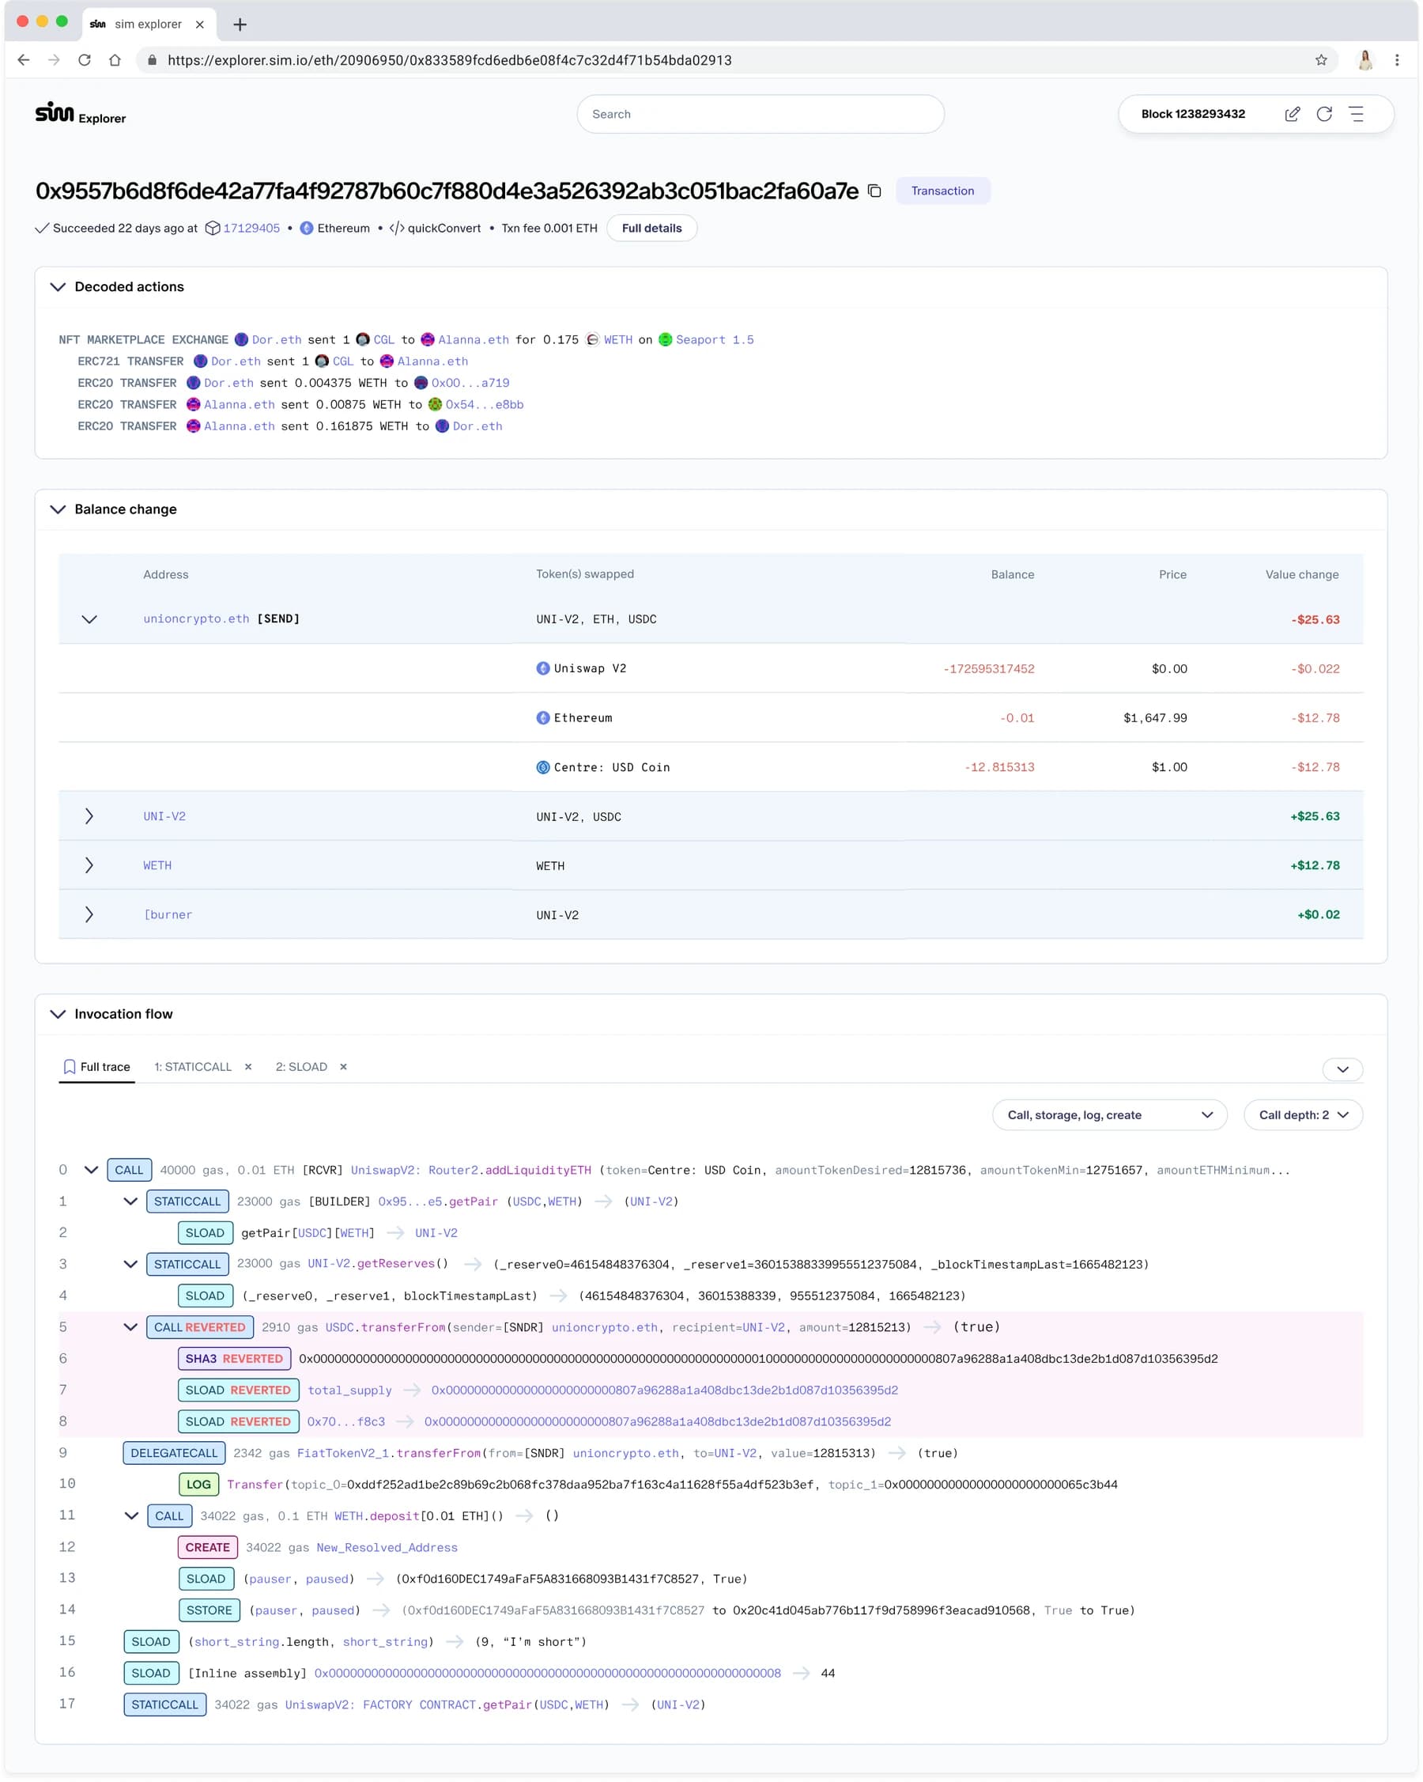Go to the browser home button
The width and height of the screenshot is (1423, 1782).
tap(115, 60)
